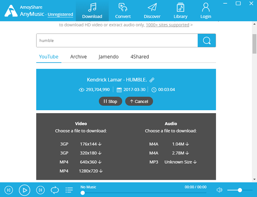Open the Library section
The width and height of the screenshot is (257, 197).
tap(181, 11)
